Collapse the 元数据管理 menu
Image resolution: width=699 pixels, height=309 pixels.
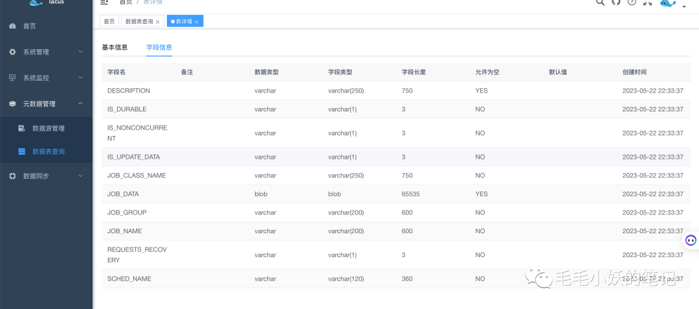(x=47, y=104)
